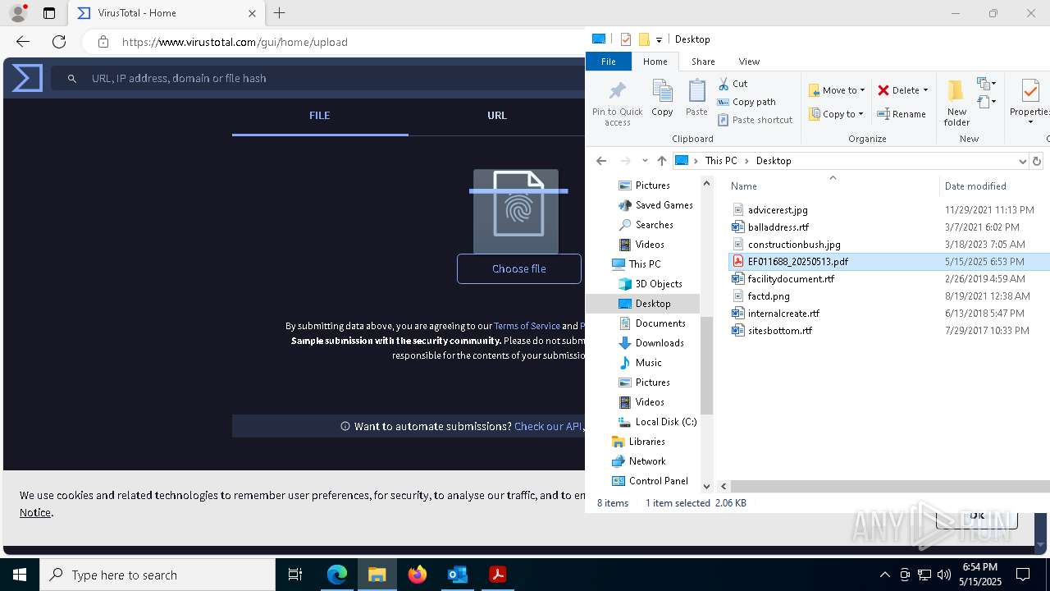1050x591 pixels.
Task: Select the file EF011688_20250513.pdf
Action: coord(798,262)
